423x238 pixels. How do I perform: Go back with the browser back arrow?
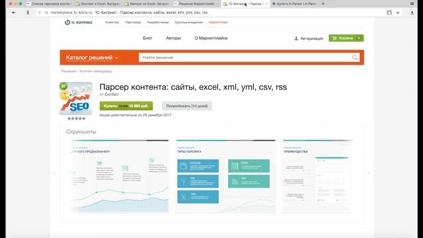pos(14,13)
